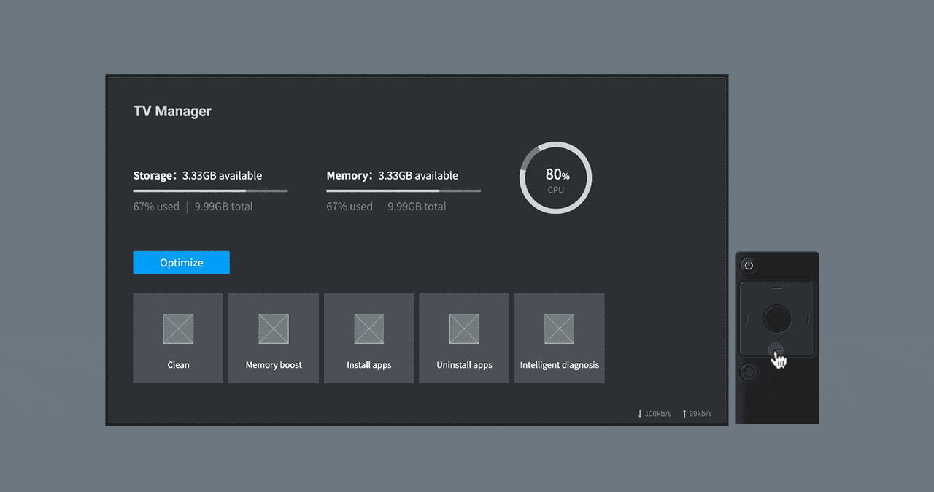Click the 'Memory: 3.33GB available' text
Viewport: 934px width, 492px height.
click(x=393, y=175)
